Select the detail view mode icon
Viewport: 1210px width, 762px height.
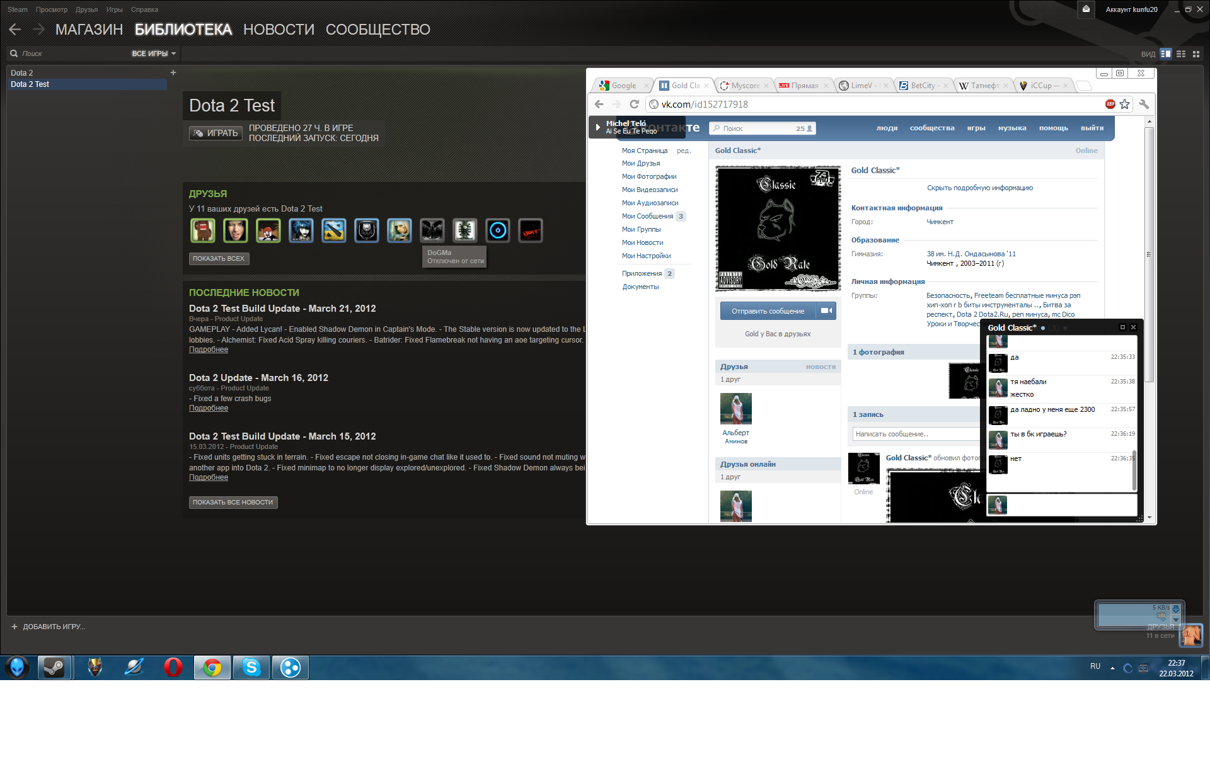pyautogui.click(x=1166, y=54)
